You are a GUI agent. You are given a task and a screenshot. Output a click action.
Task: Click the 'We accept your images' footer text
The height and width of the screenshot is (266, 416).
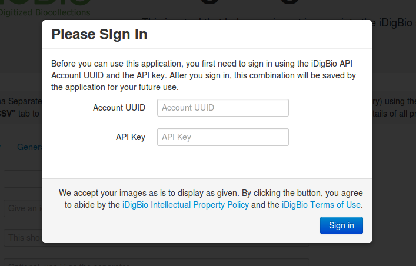click(x=211, y=199)
